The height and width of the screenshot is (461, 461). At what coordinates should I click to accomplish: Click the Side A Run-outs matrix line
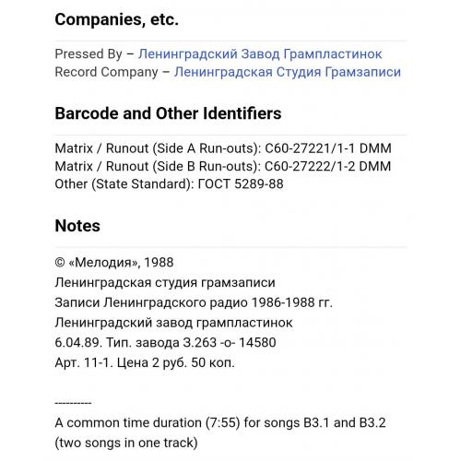click(x=223, y=148)
